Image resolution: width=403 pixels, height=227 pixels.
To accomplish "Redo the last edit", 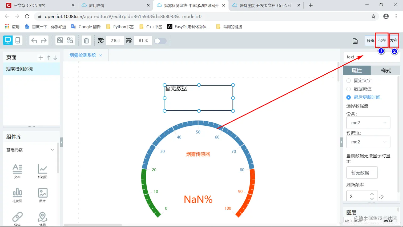I will point(44,41).
